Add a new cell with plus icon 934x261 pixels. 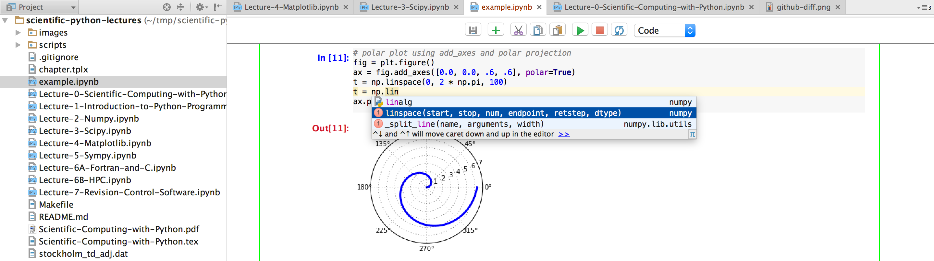tap(496, 30)
